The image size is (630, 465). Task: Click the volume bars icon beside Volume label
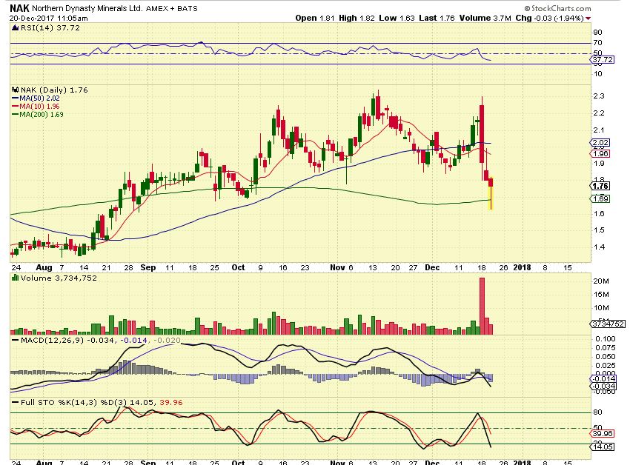pyautogui.click(x=16, y=278)
